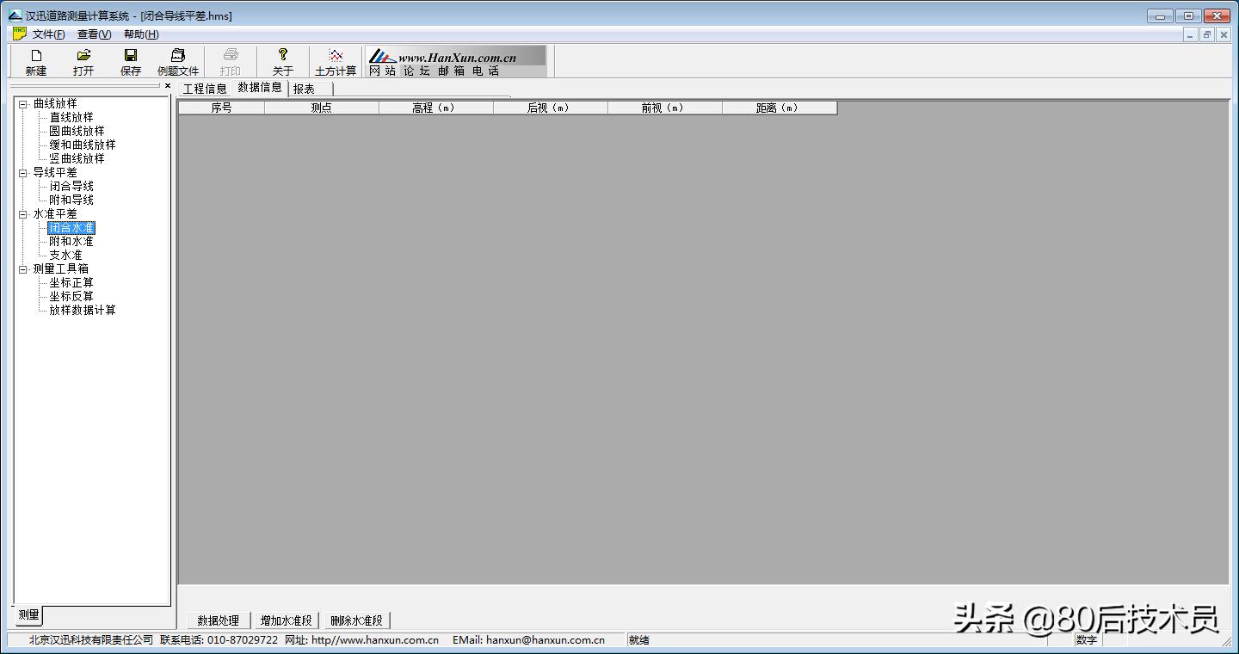Click the 后视（m） column header

[x=551, y=108]
